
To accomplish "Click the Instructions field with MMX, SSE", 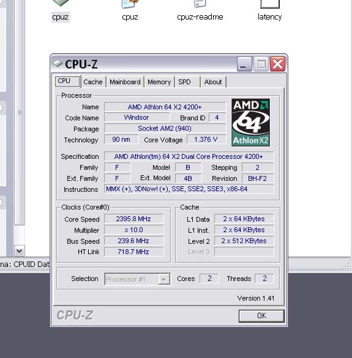I will click(x=189, y=189).
